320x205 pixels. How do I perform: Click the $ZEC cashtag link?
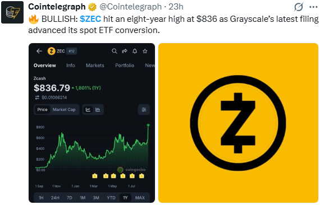coord(90,19)
